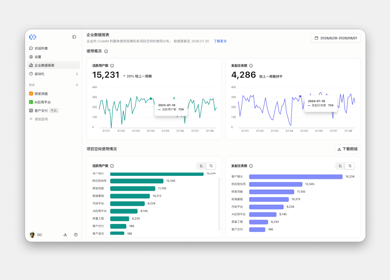Image resolution: width=390 pixels, height=280 pixels.
Task: Click the scrollbar in 活跃用户数 bar chart
Action: pos(219,204)
